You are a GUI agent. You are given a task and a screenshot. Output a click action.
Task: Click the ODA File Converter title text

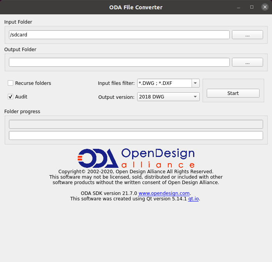(136, 7)
